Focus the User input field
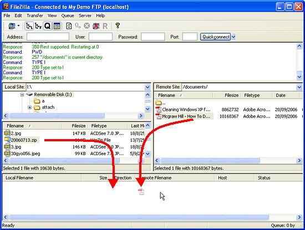The height and width of the screenshot is (230, 305). (100, 37)
